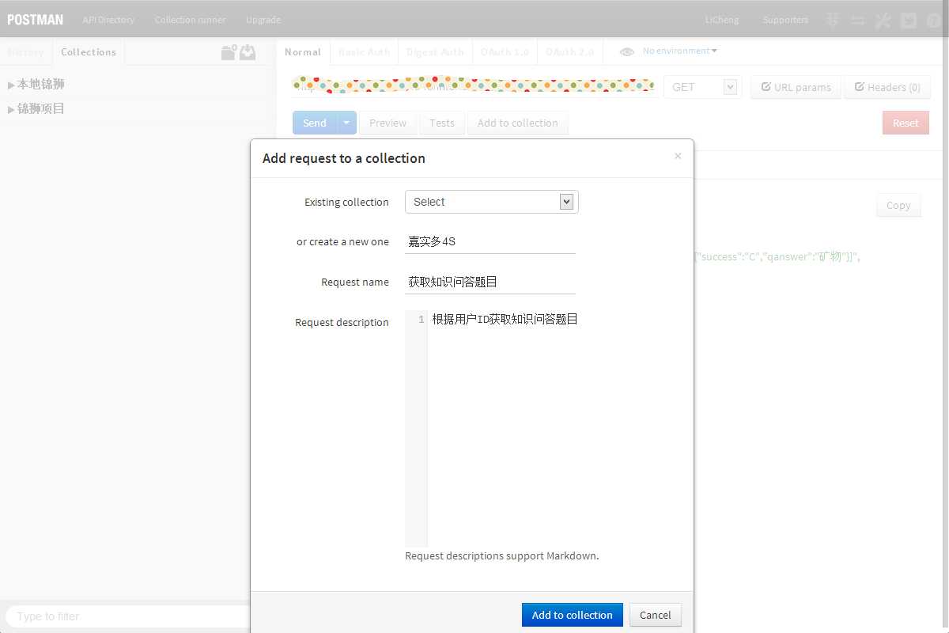Click the interceptor icon left of the sync arrows
Viewport: 949px width, 633px height.
click(832, 21)
